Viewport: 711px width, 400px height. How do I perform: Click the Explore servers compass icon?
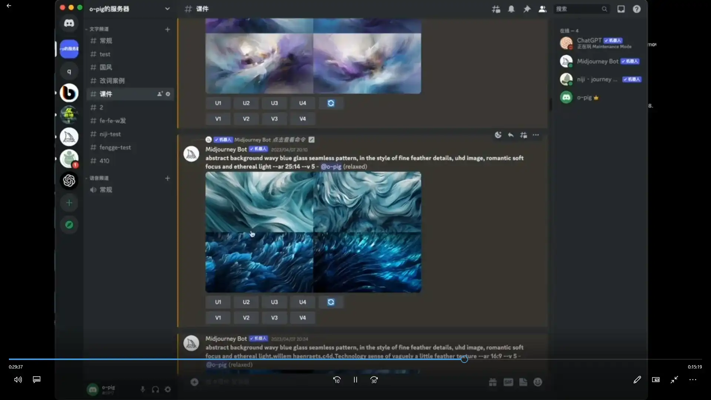coord(69,225)
